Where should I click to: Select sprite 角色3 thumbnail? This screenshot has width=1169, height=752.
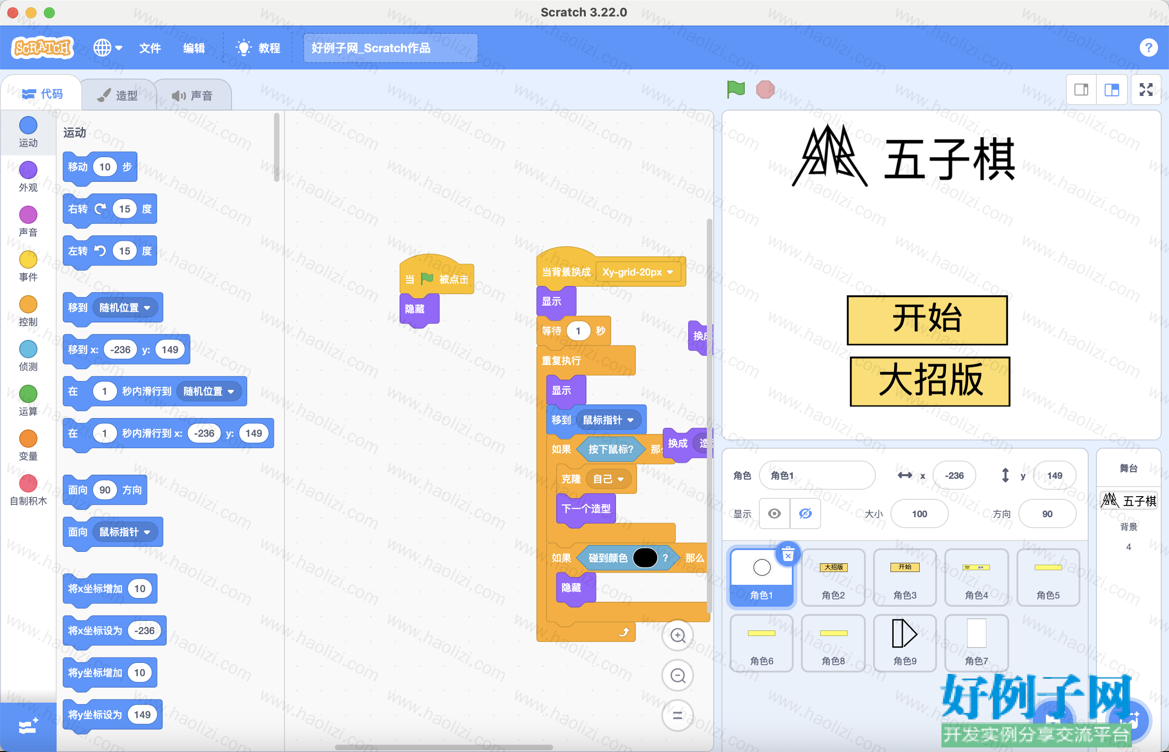pos(905,577)
